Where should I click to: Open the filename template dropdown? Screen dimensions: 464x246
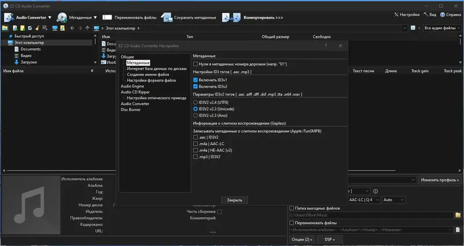(451, 230)
